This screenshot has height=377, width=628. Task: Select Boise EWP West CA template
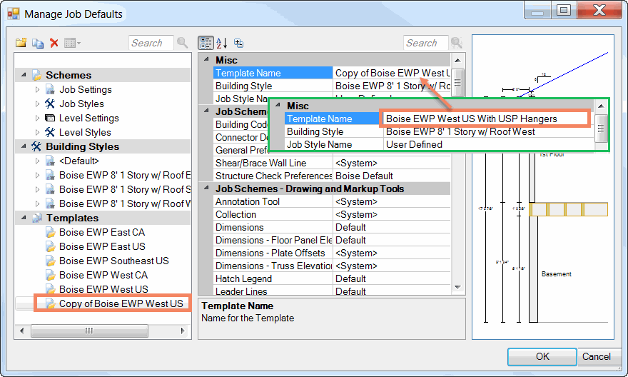103,275
